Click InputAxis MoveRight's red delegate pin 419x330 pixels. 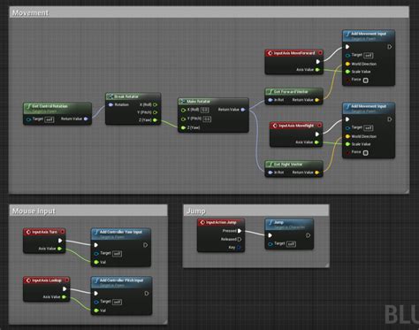coord(319,126)
